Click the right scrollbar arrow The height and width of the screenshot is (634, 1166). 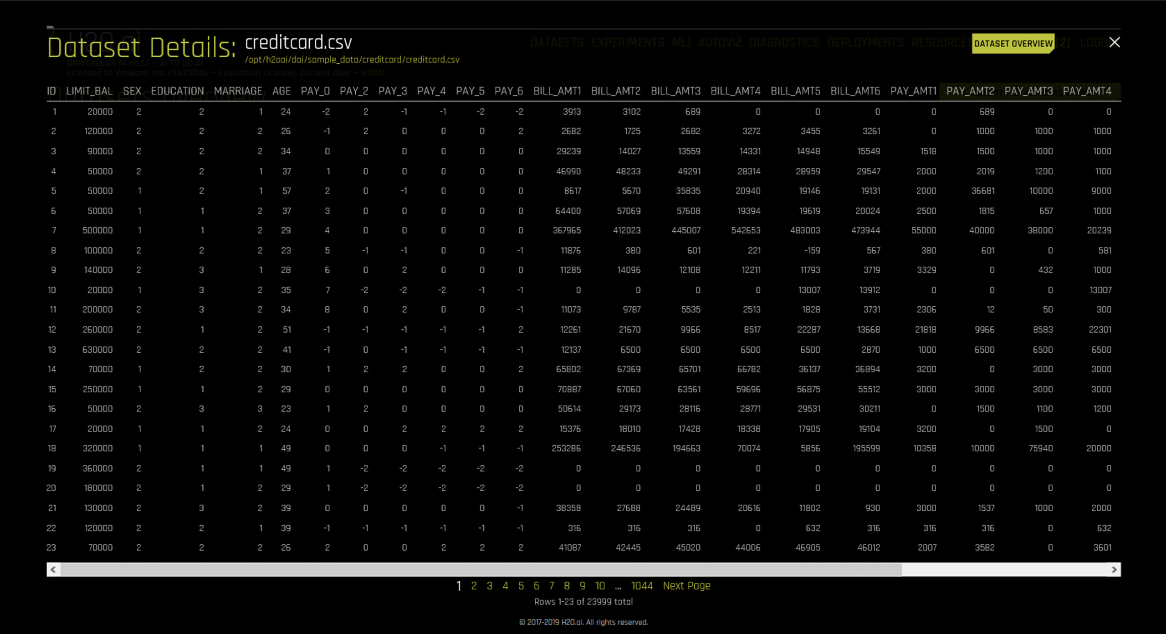click(1114, 569)
